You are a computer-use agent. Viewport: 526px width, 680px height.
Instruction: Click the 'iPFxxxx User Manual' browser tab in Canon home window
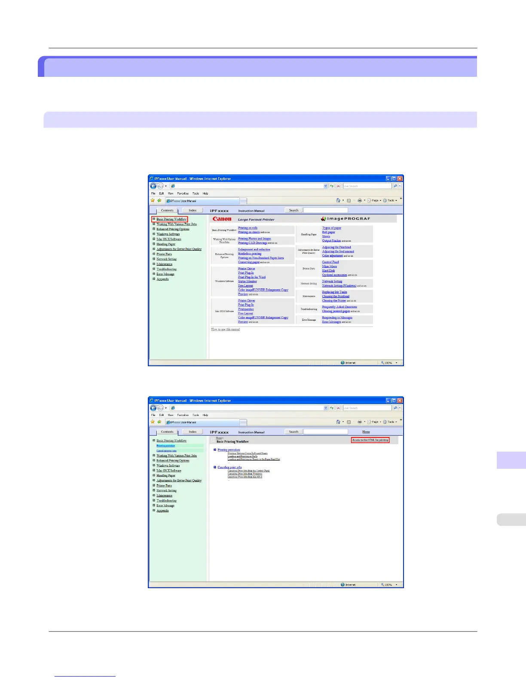click(202, 200)
